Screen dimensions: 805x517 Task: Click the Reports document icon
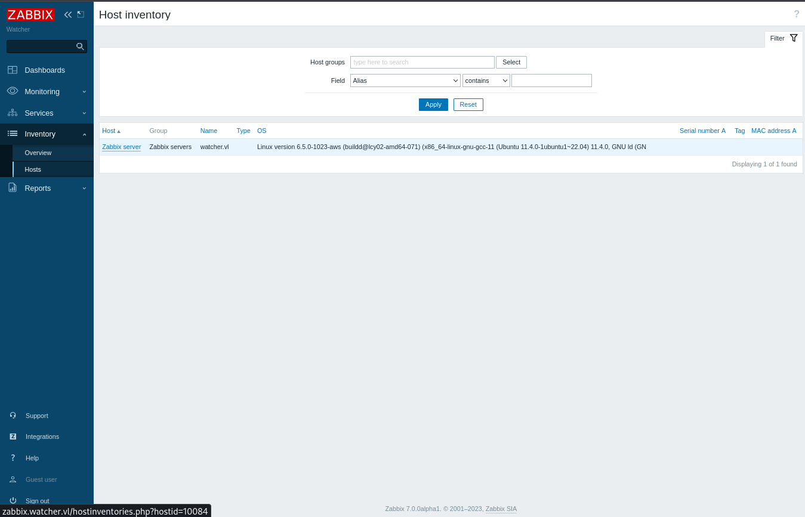tap(13, 188)
